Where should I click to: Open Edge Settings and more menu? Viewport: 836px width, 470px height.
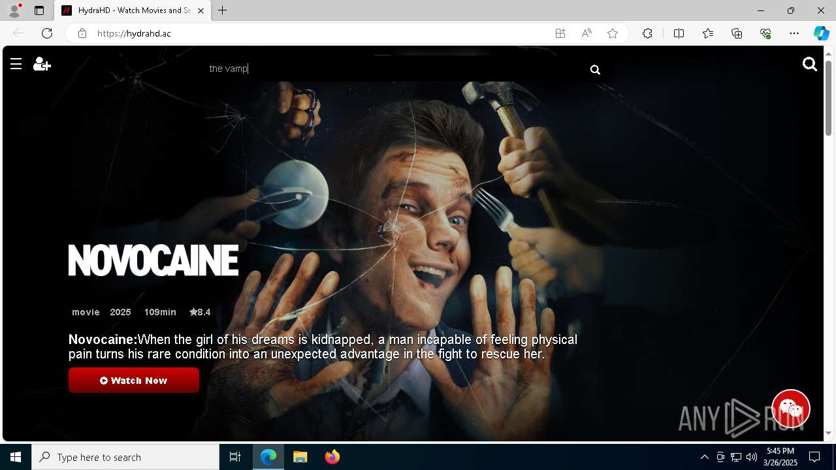(794, 33)
